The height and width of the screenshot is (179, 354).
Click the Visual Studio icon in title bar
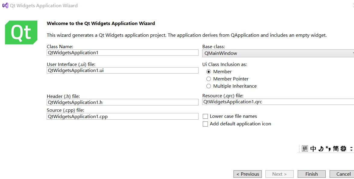tap(5, 5)
